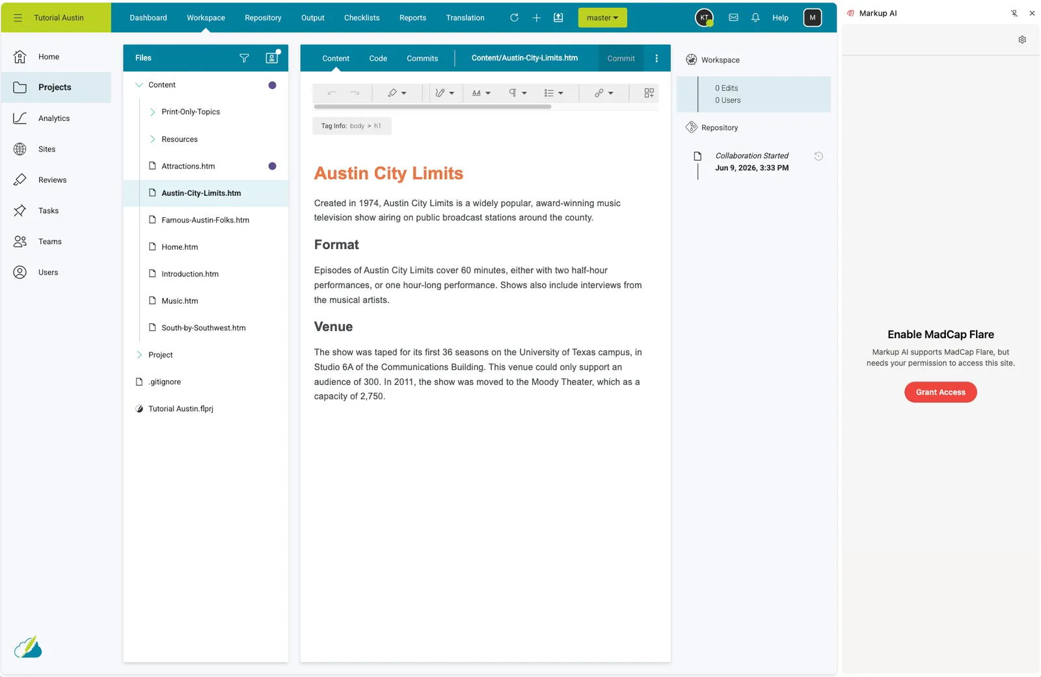Image resolution: width=1041 pixels, height=677 pixels.
Task: Click the plus icon in top bar
Action: coord(536,18)
